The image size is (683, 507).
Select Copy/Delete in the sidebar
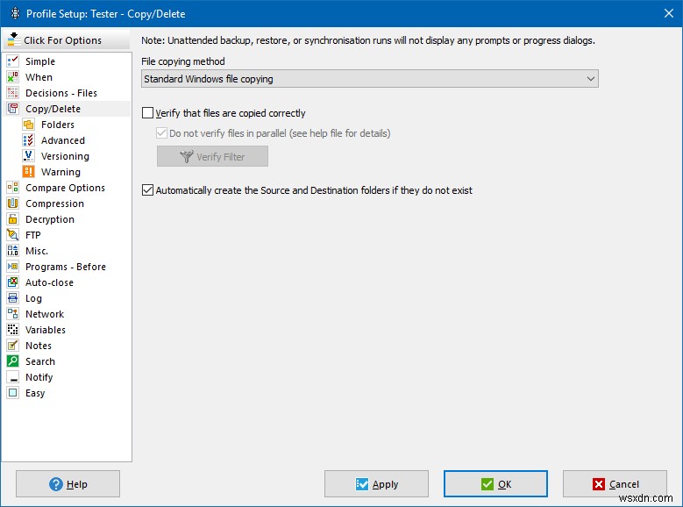pos(53,109)
